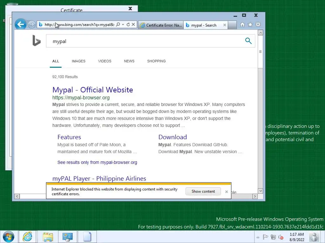Open the address bar autocomplete dropdown arrow
Screen dimensions: 325x243
pos(123,25)
